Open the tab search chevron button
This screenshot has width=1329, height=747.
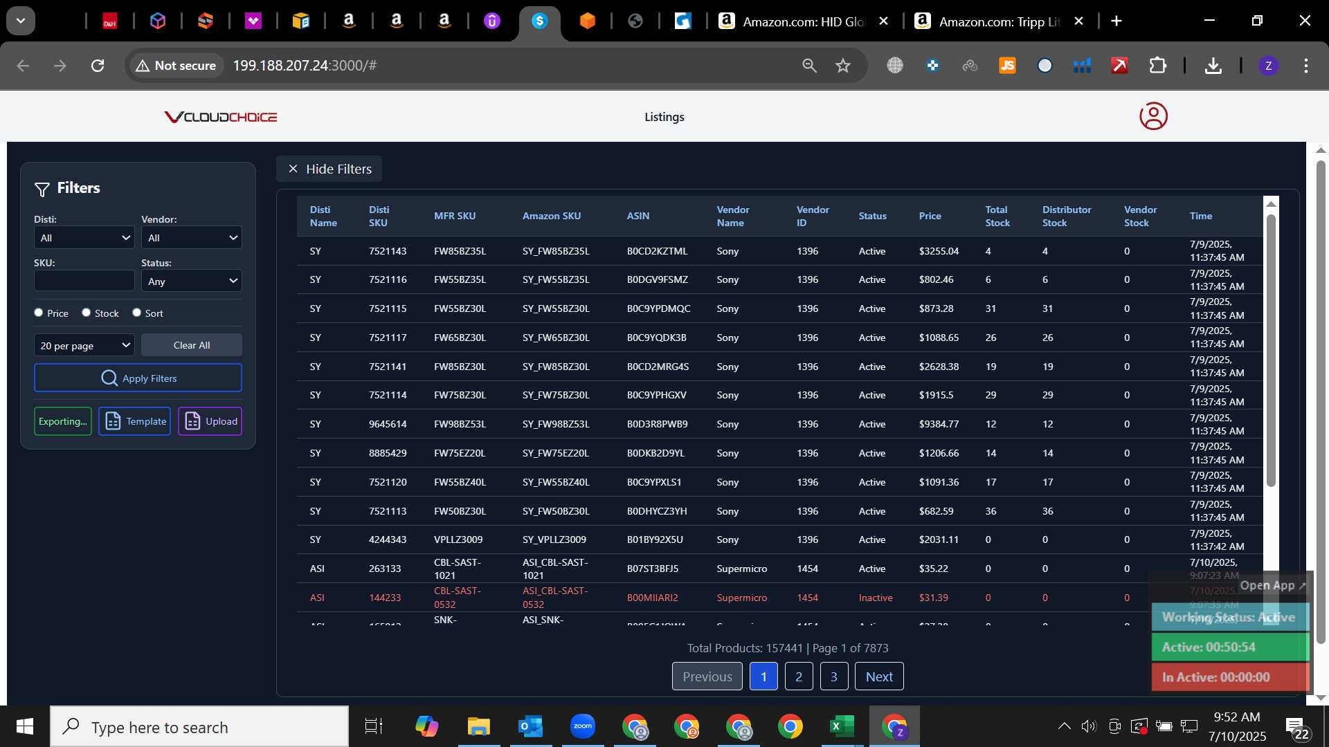tap(21, 21)
